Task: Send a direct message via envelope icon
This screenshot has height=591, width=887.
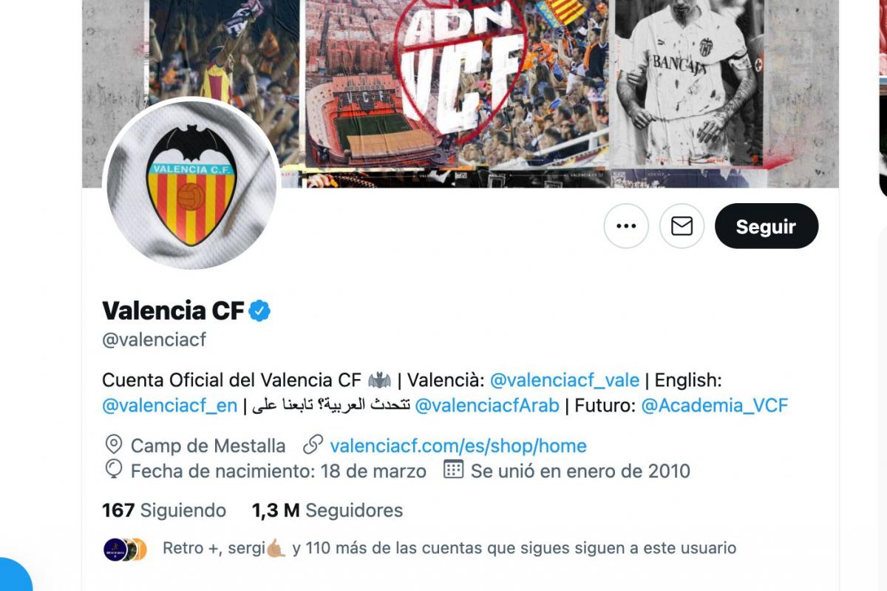Action: (682, 226)
